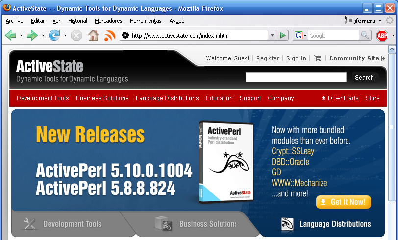The image size is (398, 240).
Task: Click the Register link
Action: [x=268, y=58]
